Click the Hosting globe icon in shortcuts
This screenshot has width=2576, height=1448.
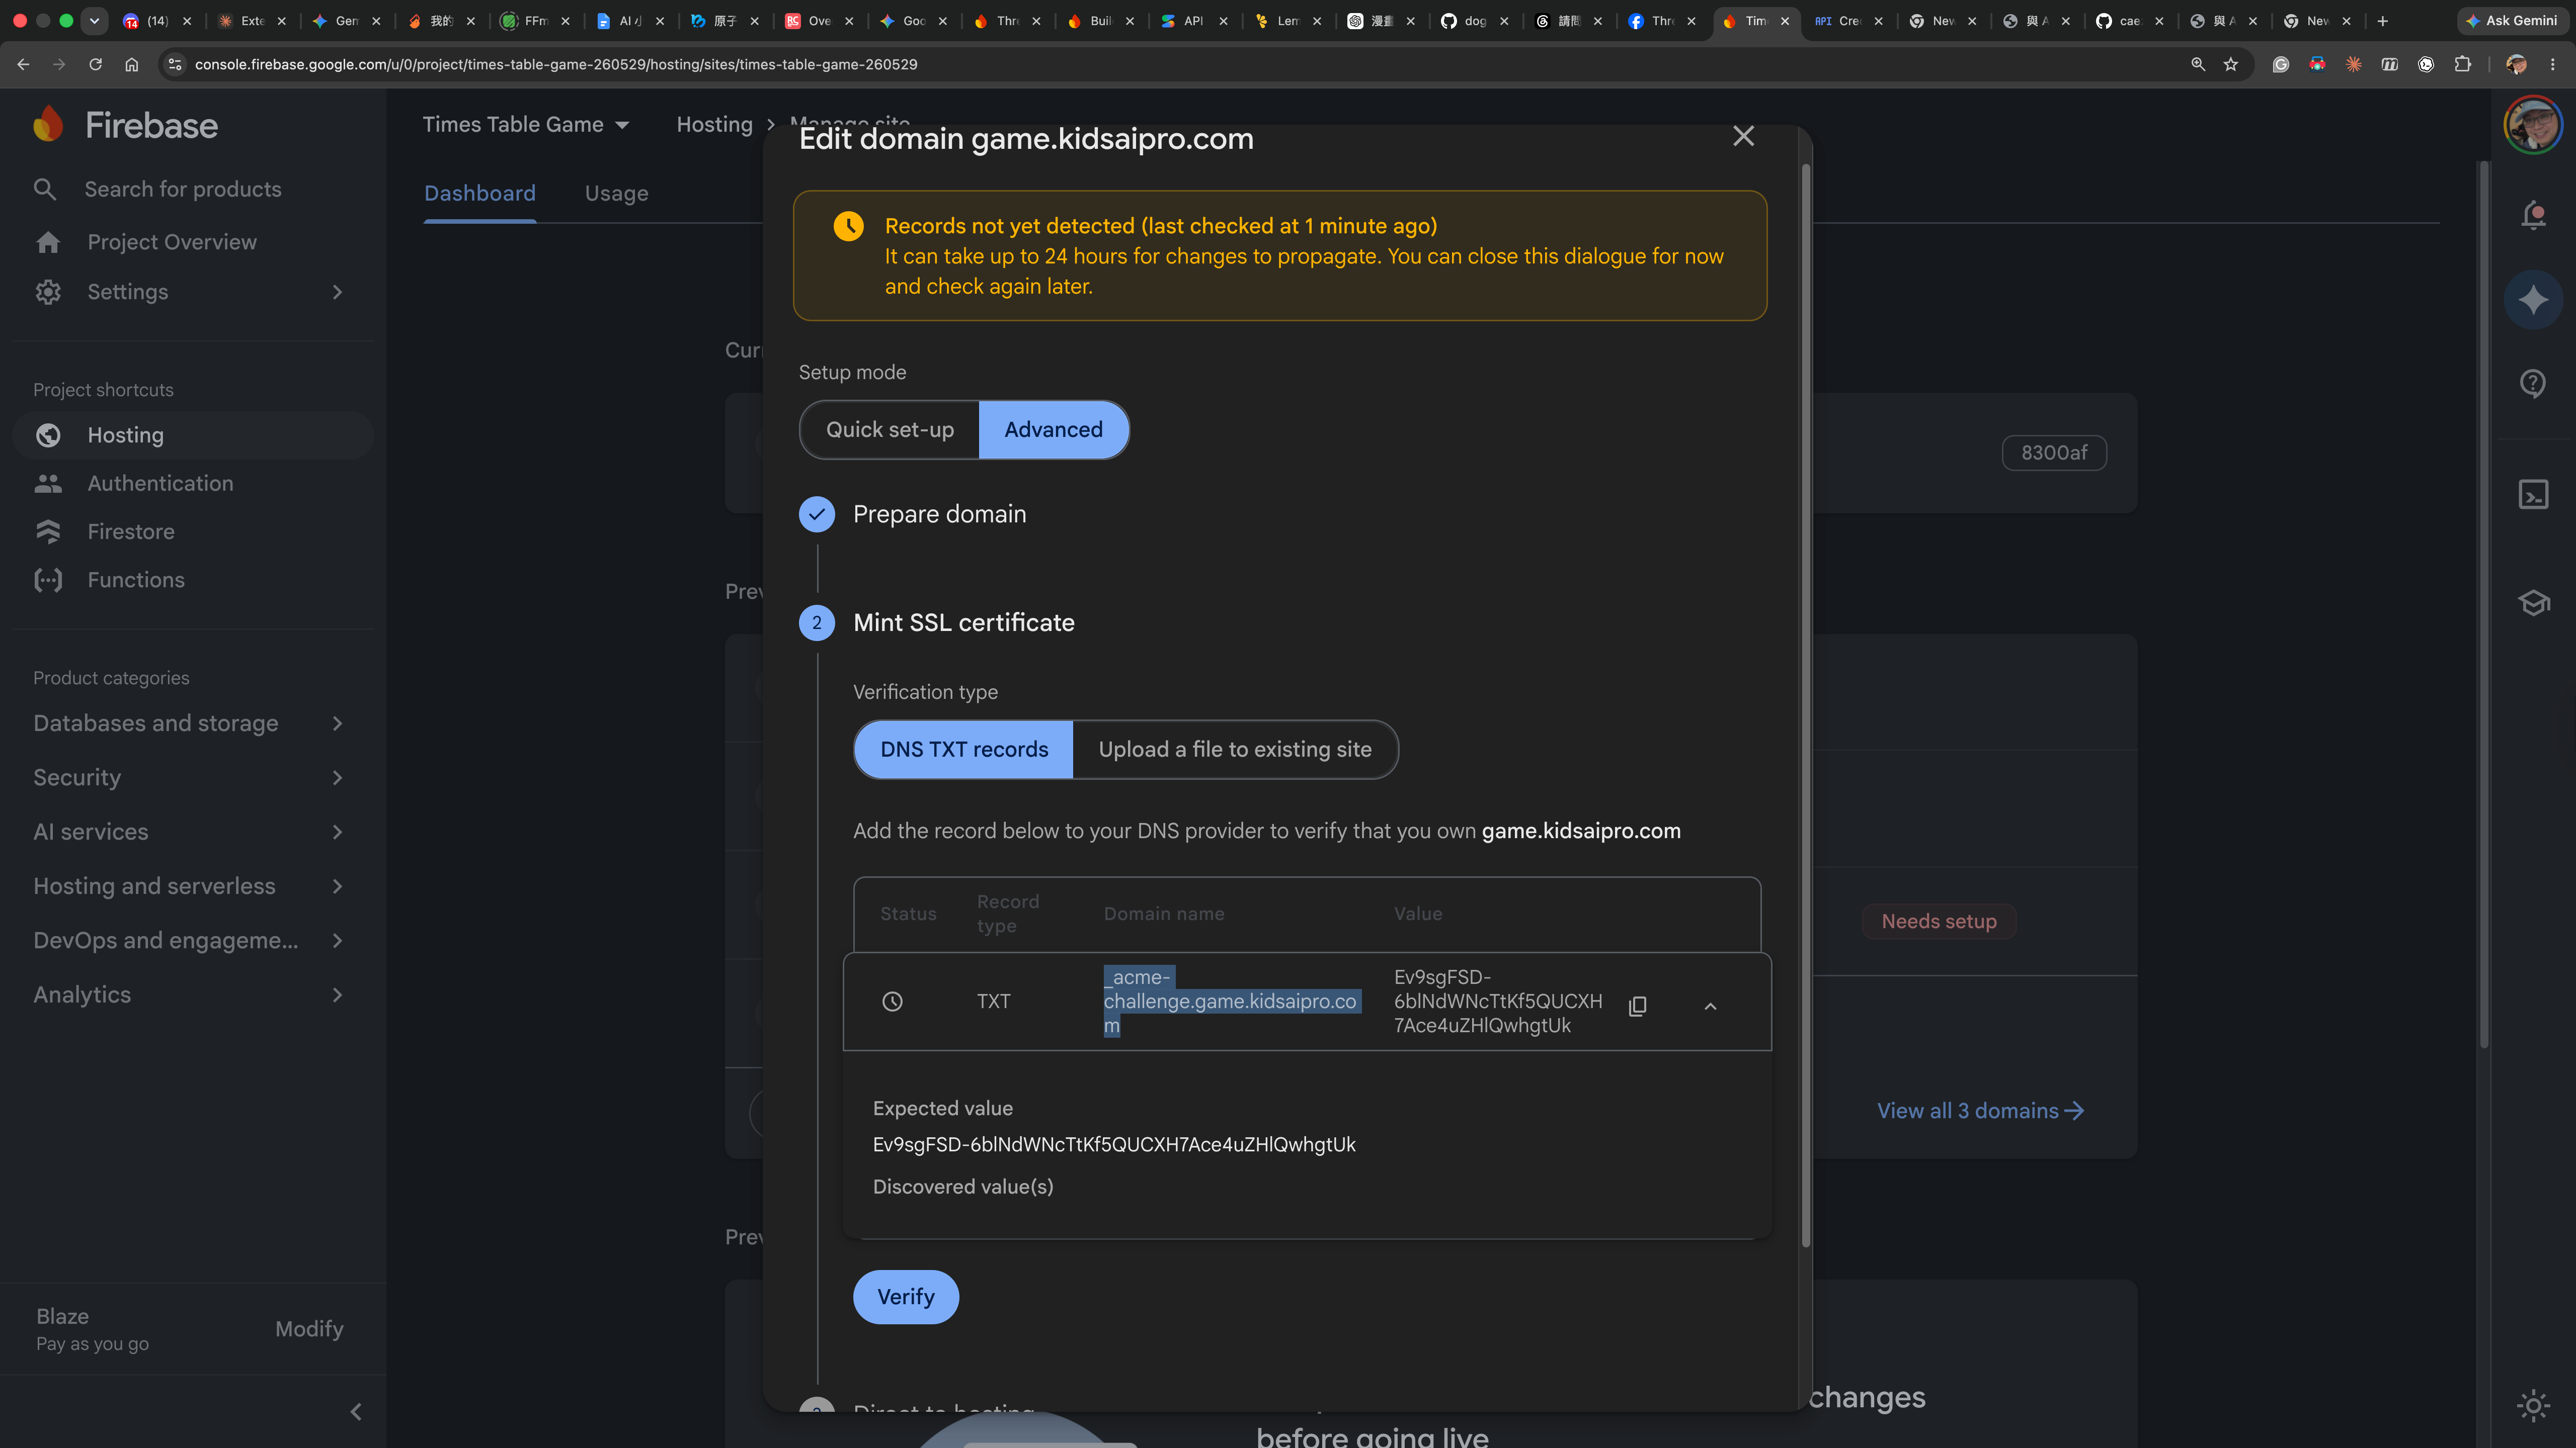pyautogui.click(x=48, y=435)
